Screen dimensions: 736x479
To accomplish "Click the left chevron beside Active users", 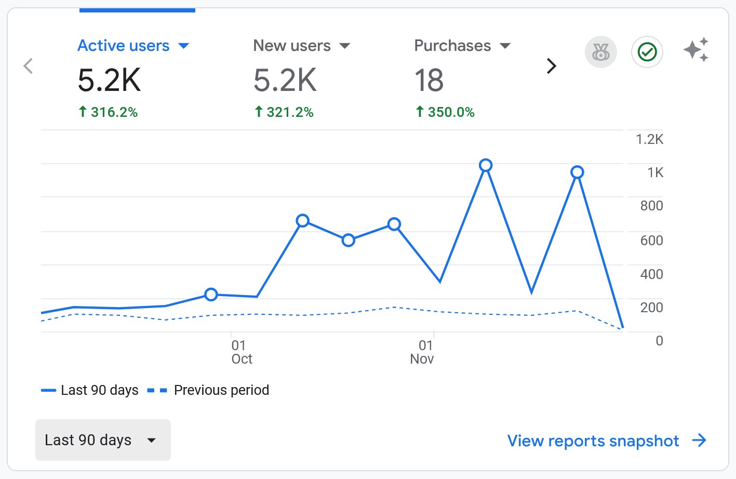I will point(28,66).
